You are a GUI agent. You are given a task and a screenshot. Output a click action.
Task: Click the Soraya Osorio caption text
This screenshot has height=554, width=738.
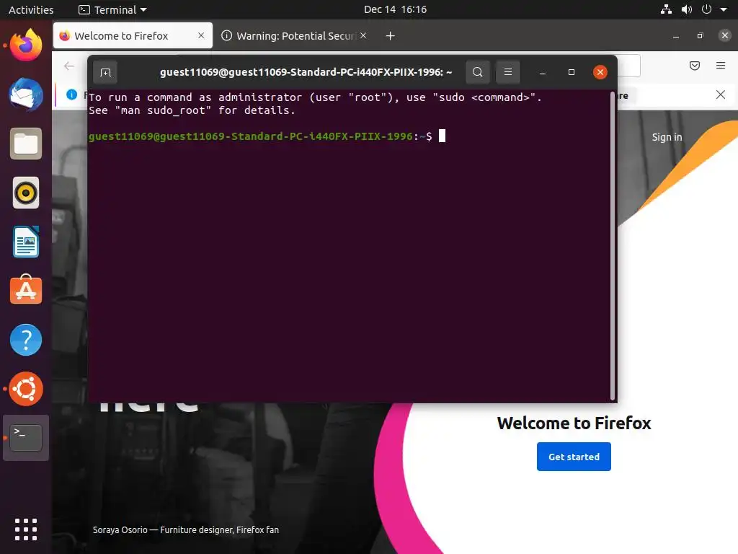pyautogui.click(x=186, y=530)
